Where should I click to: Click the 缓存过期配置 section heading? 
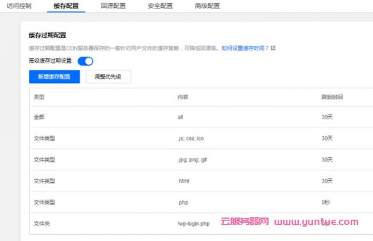pyautogui.click(x=50, y=36)
